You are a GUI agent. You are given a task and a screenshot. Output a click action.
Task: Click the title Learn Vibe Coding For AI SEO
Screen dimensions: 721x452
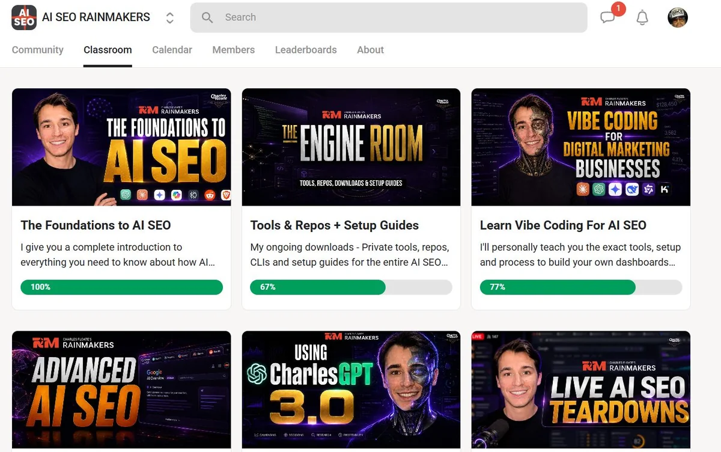[x=563, y=225]
